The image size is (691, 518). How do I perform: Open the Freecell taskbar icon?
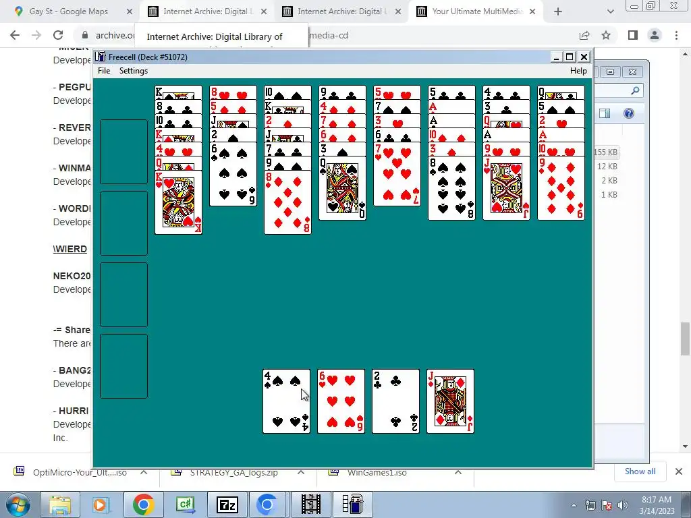[x=353, y=505]
